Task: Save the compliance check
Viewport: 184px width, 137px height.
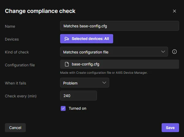Action: coord(170,128)
